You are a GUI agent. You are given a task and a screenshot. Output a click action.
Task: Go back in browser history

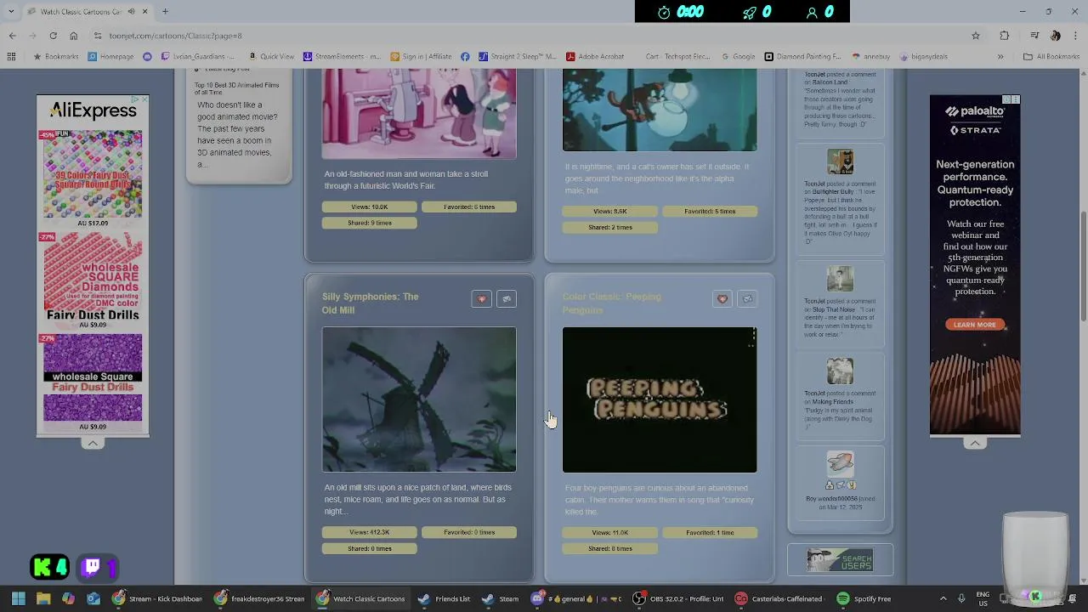(12, 36)
